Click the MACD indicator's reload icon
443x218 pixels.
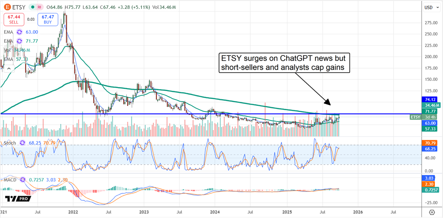point(22,180)
